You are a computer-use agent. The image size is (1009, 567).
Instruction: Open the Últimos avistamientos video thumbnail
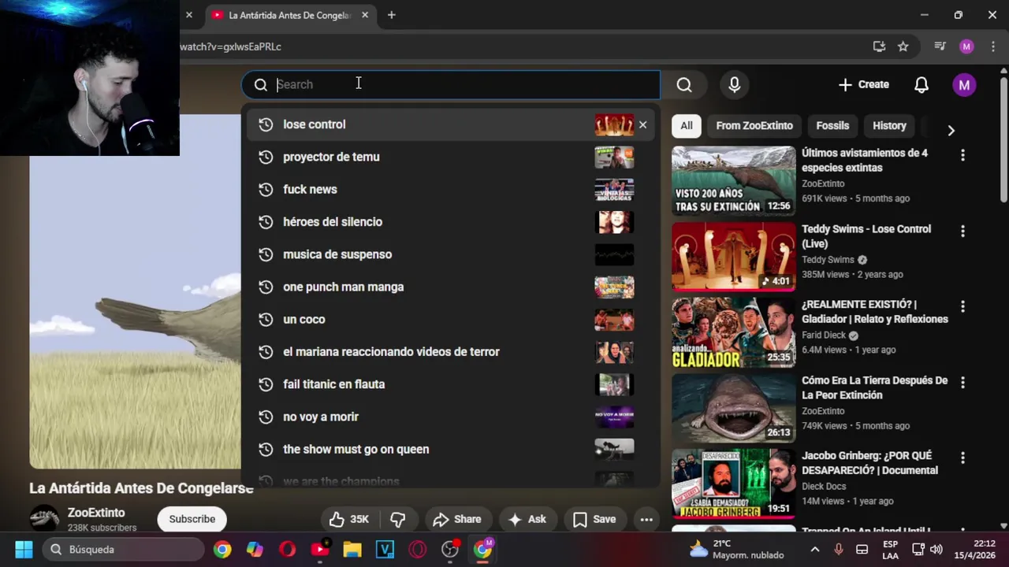click(x=734, y=181)
